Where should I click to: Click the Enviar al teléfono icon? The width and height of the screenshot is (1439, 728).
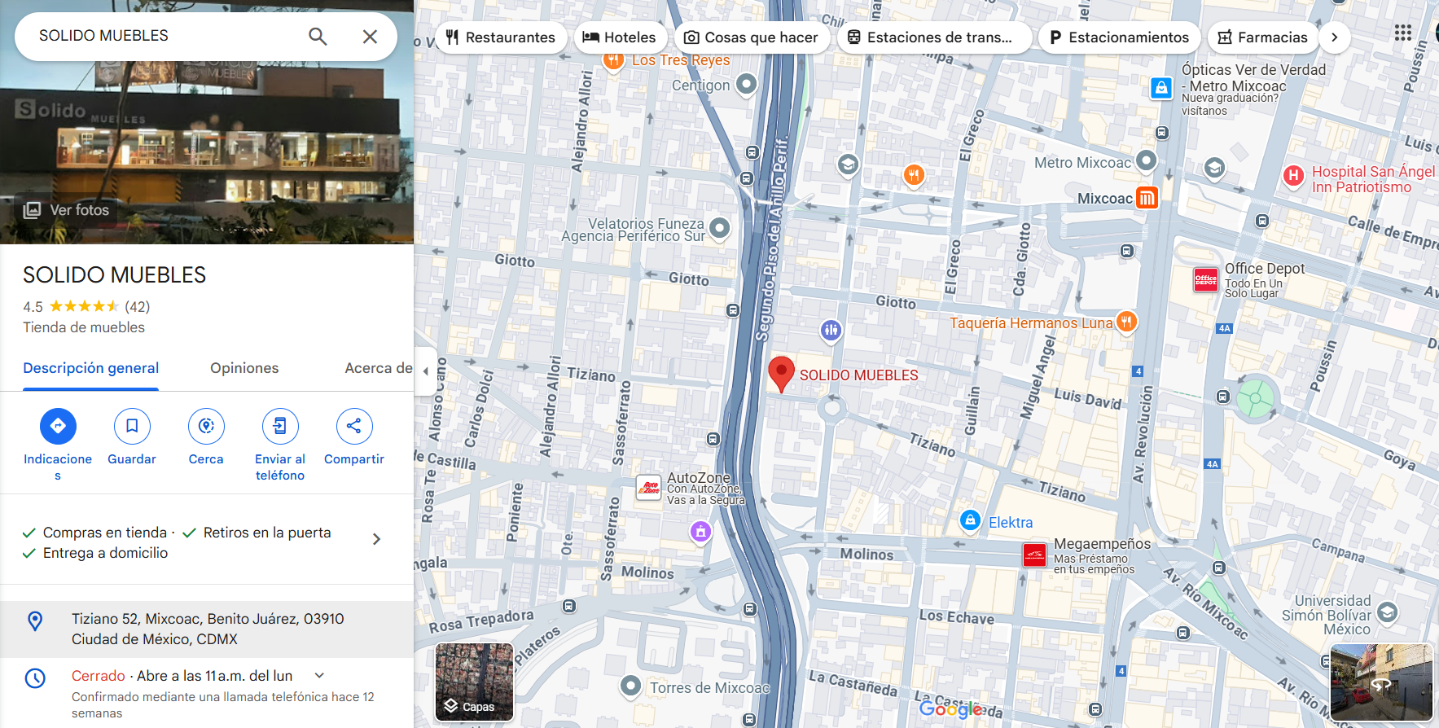[280, 426]
